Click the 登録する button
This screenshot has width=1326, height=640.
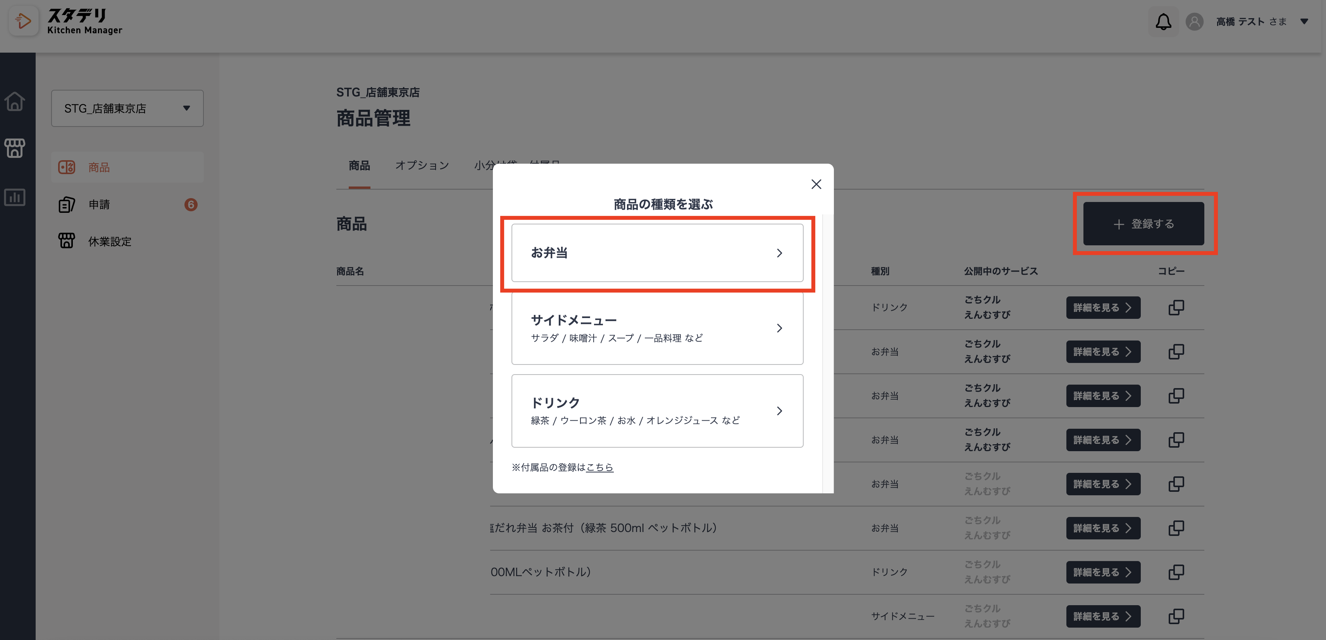pyautogui.click(x=1143, y=224)
